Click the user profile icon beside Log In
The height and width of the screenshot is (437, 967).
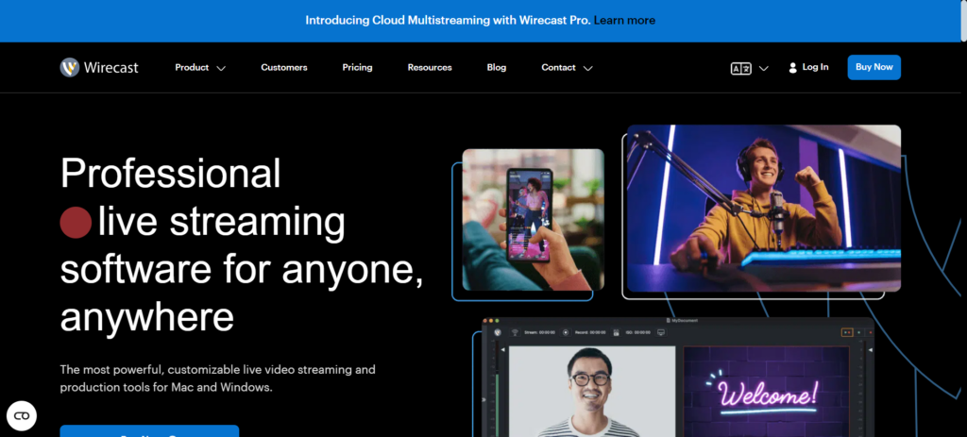pyautogui.click(x=792, y=68)
